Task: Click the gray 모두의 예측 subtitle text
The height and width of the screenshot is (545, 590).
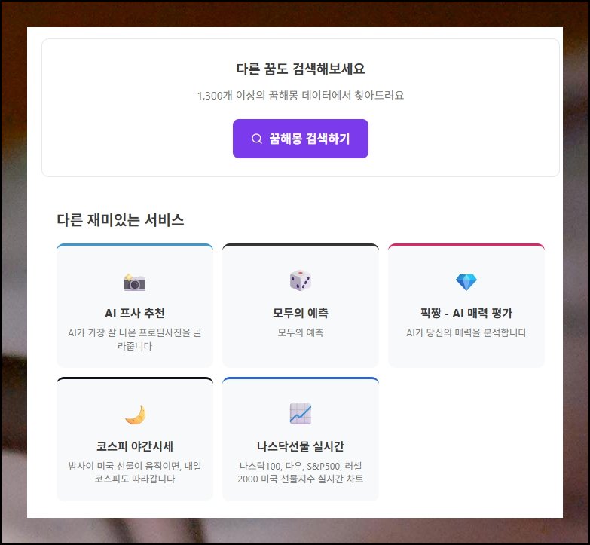Action: 300,332
